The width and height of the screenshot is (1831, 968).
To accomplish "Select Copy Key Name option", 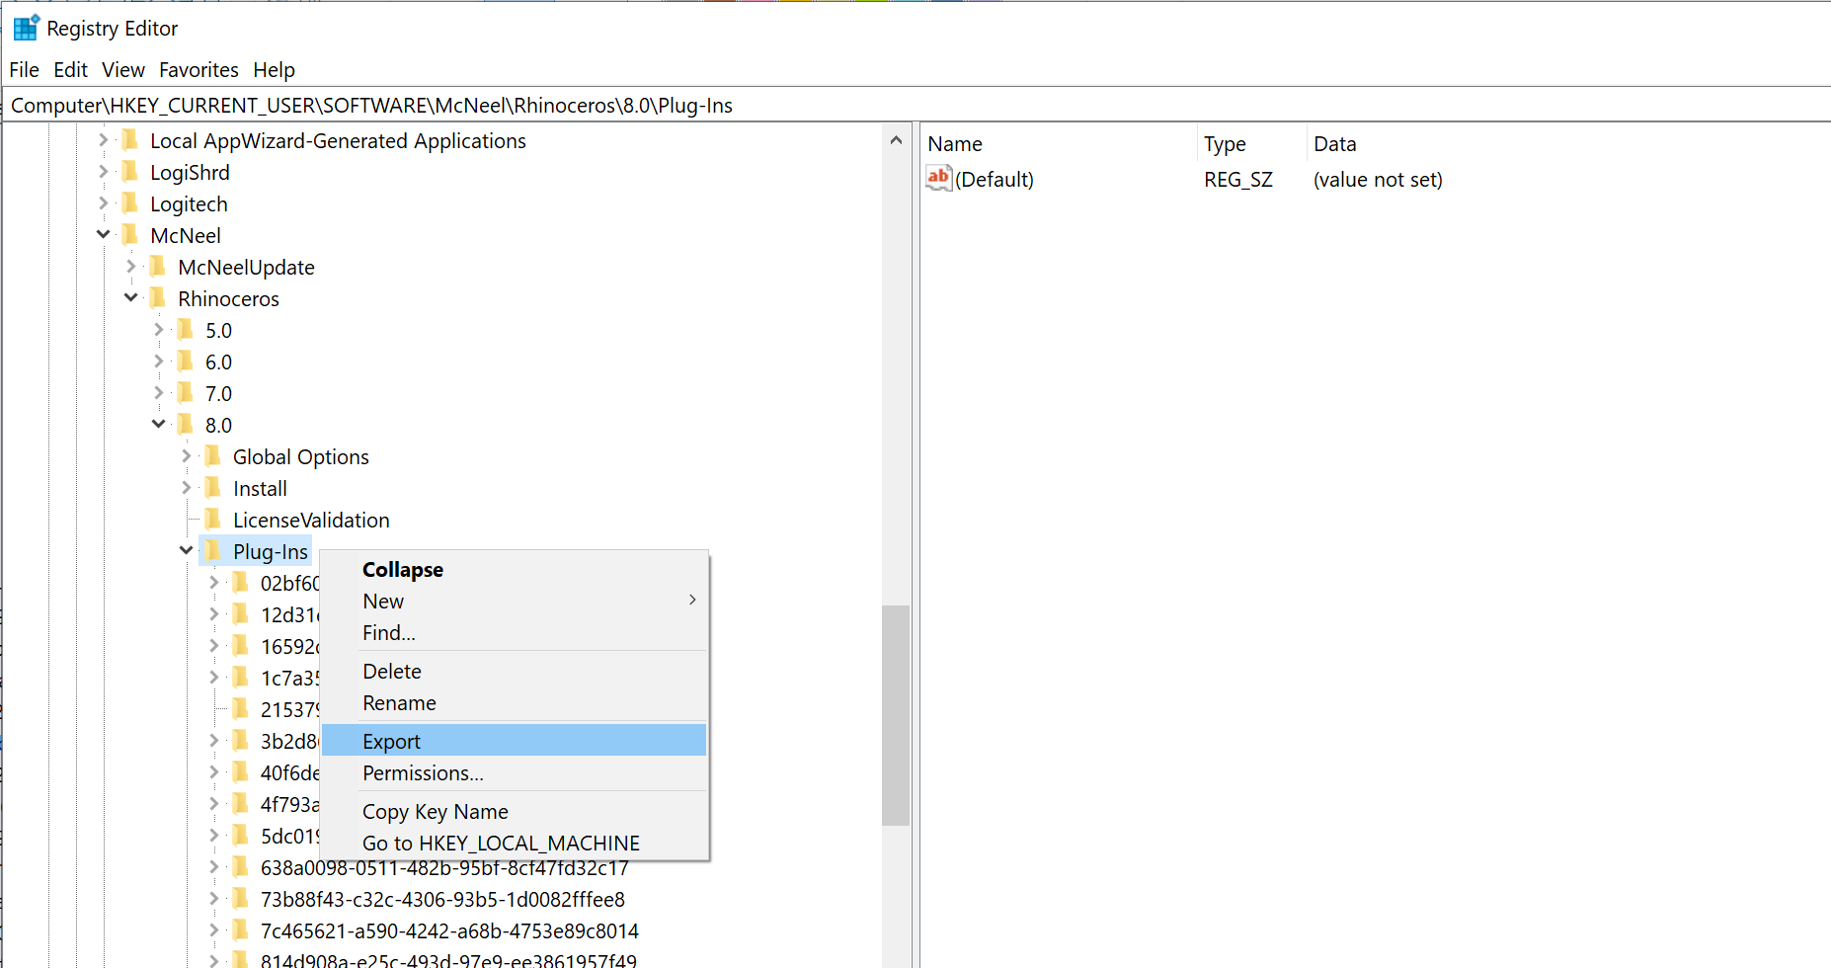I will coord(514,812).
